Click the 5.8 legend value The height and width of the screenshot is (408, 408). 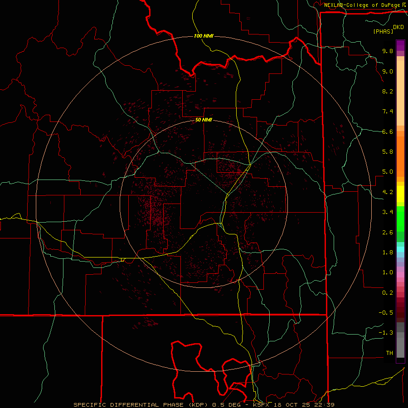388,152
